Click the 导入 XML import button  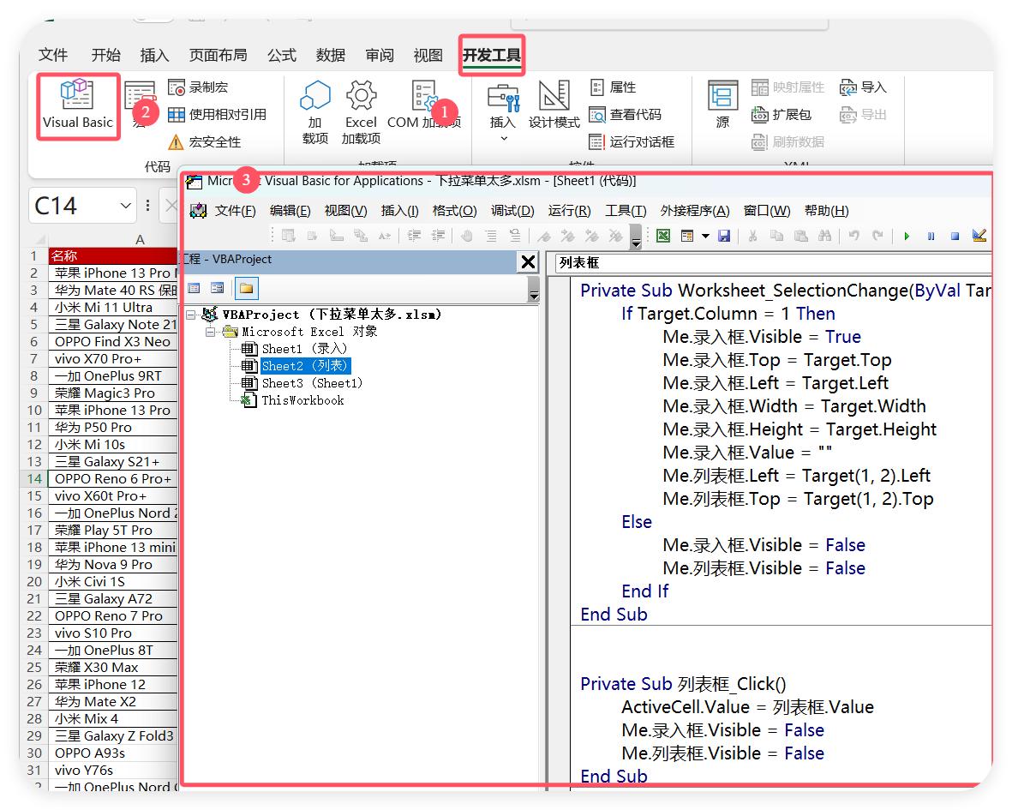coord(863,87)
